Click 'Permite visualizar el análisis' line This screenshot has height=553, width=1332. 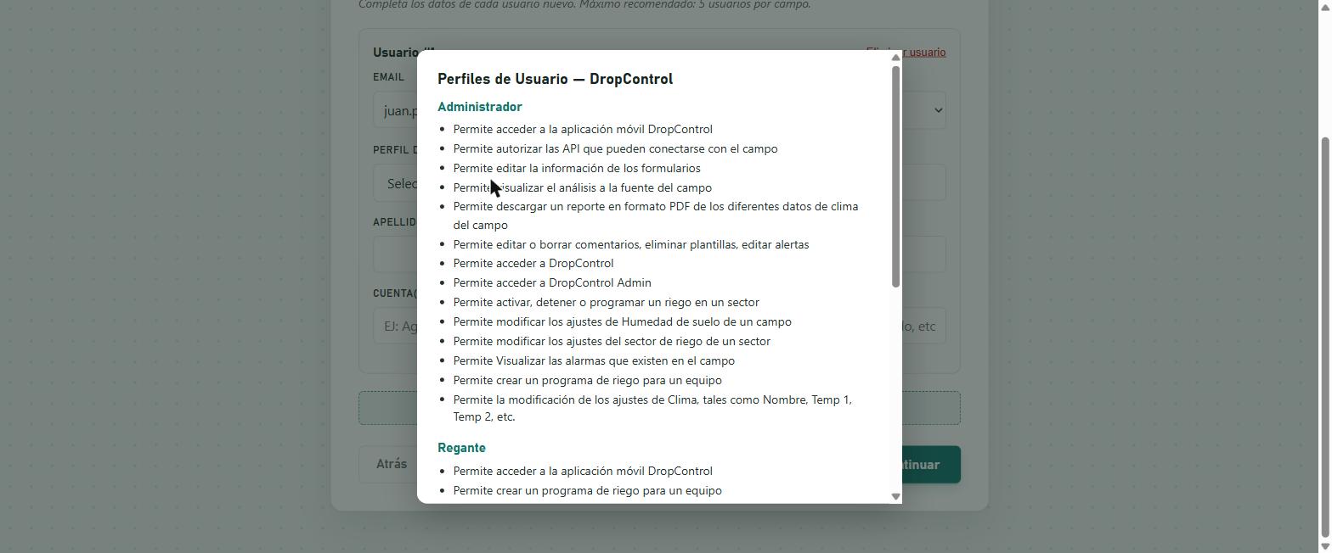583,187
